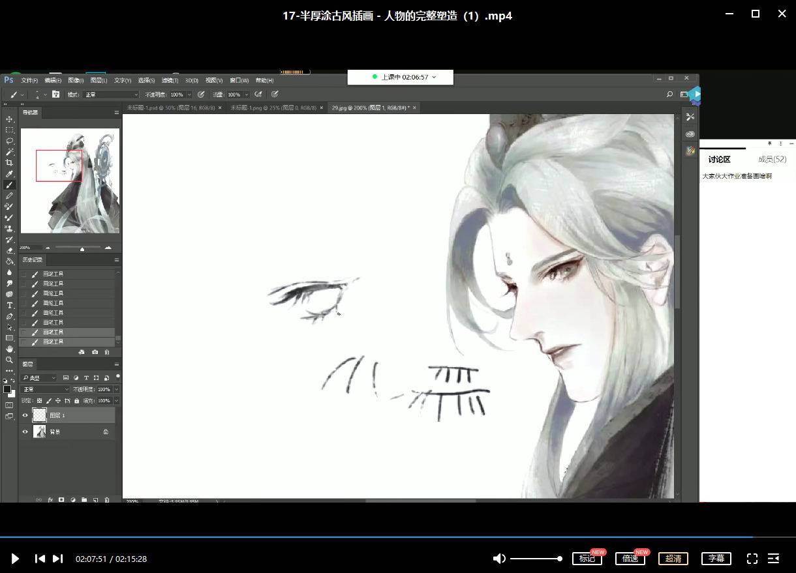Open the 滤镜 Filter menu

click(x=169, y=80)
